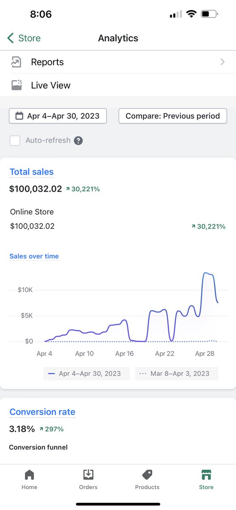
Task: Select the Products tag icon
Action: pyautogui.click(x=147, y=475)
